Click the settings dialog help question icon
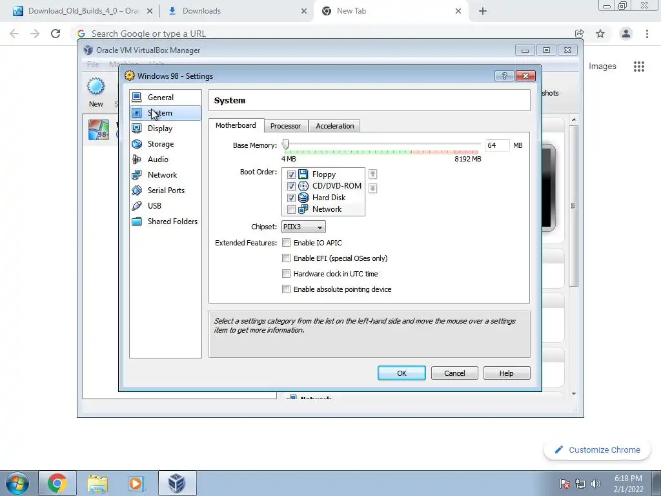Image resolution: width=661 pixels, height=496 pixels. (504, 76)
